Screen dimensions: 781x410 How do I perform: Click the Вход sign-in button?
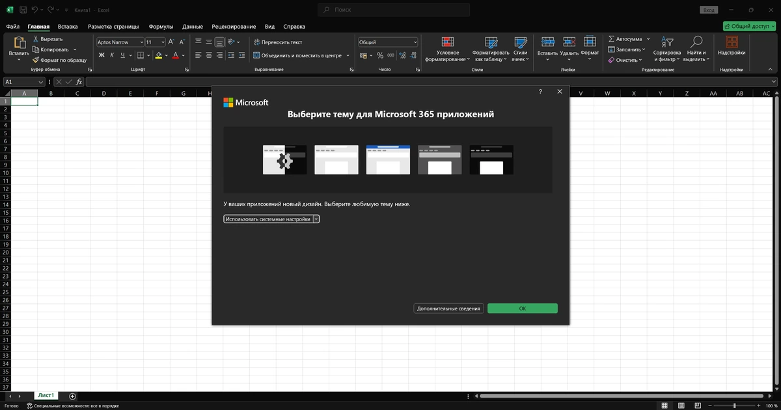coord(709,10)
